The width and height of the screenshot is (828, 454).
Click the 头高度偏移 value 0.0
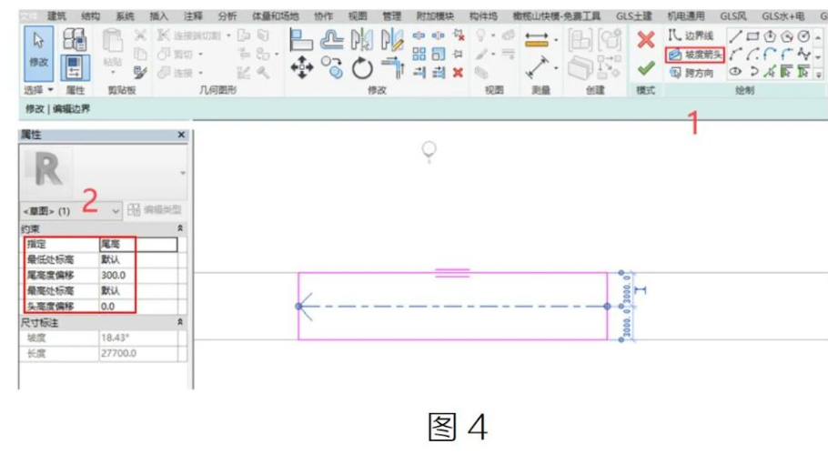pos(138,307)
